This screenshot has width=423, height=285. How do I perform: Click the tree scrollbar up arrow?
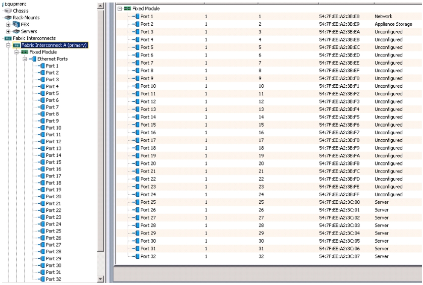pos(100,6)
